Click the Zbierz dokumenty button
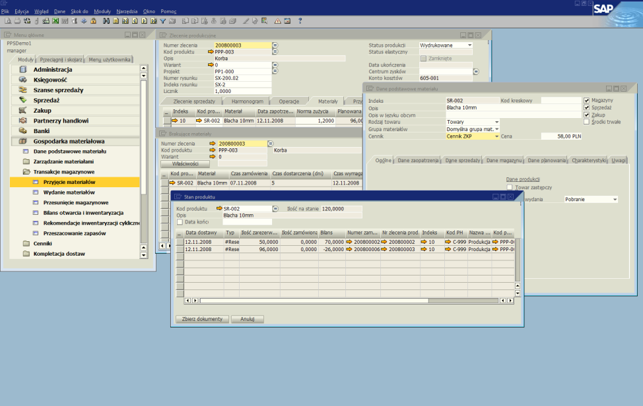 [x=202, y=319]
